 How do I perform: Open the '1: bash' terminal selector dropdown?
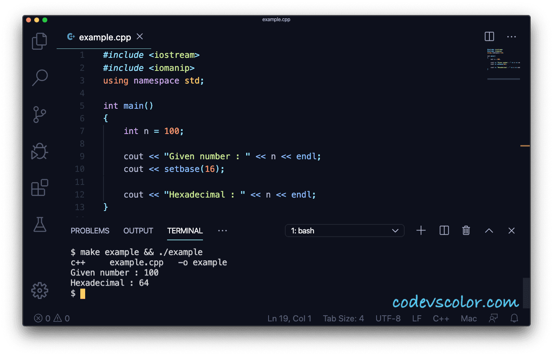coord(344,231)
